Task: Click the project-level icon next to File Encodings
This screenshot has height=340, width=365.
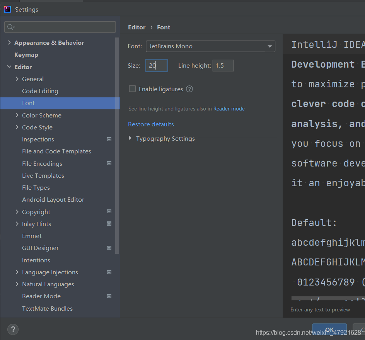Action: pos(109,163)
